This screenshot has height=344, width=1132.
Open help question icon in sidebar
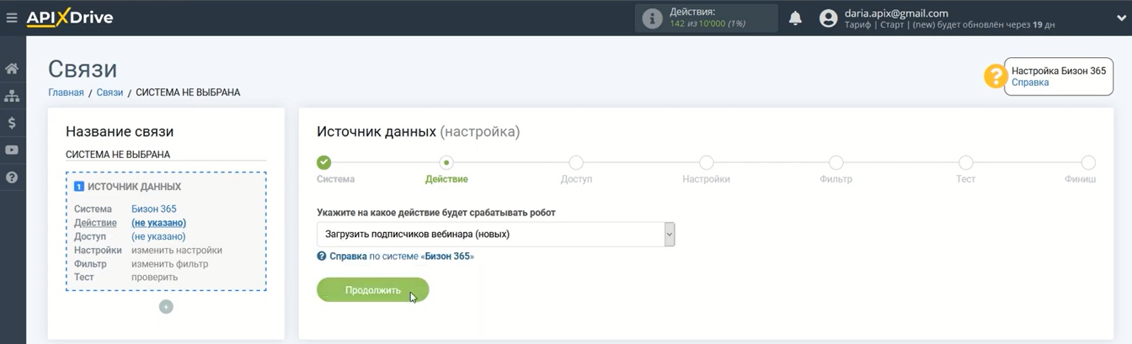[x=12, y=177]
